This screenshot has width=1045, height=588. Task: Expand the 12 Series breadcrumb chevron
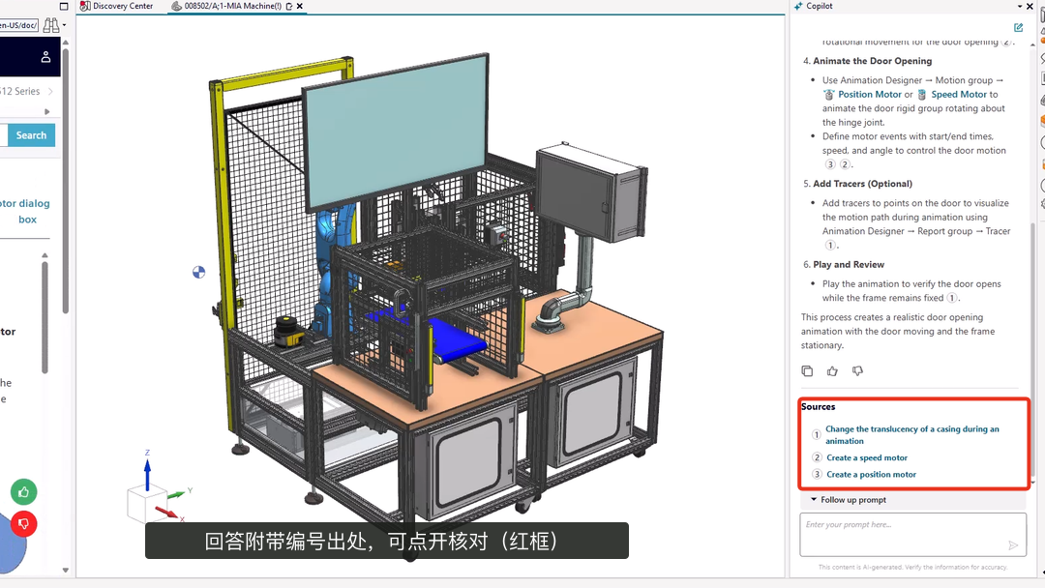pos(50,91)
